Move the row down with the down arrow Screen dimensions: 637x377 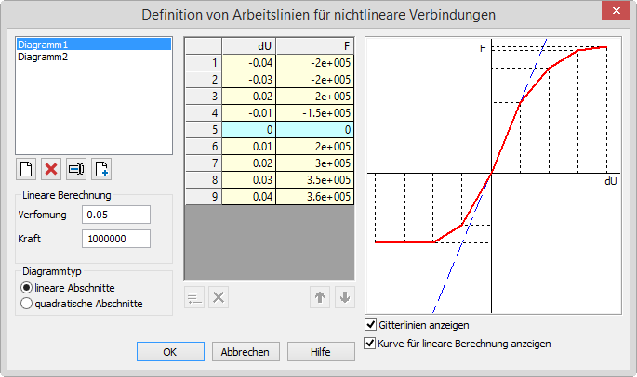345,297
